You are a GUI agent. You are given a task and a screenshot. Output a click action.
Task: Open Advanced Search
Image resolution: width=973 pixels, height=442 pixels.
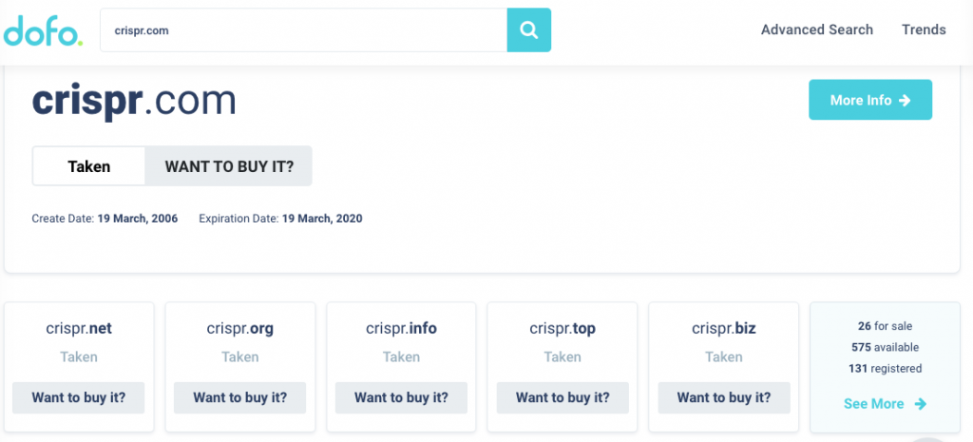816,29
